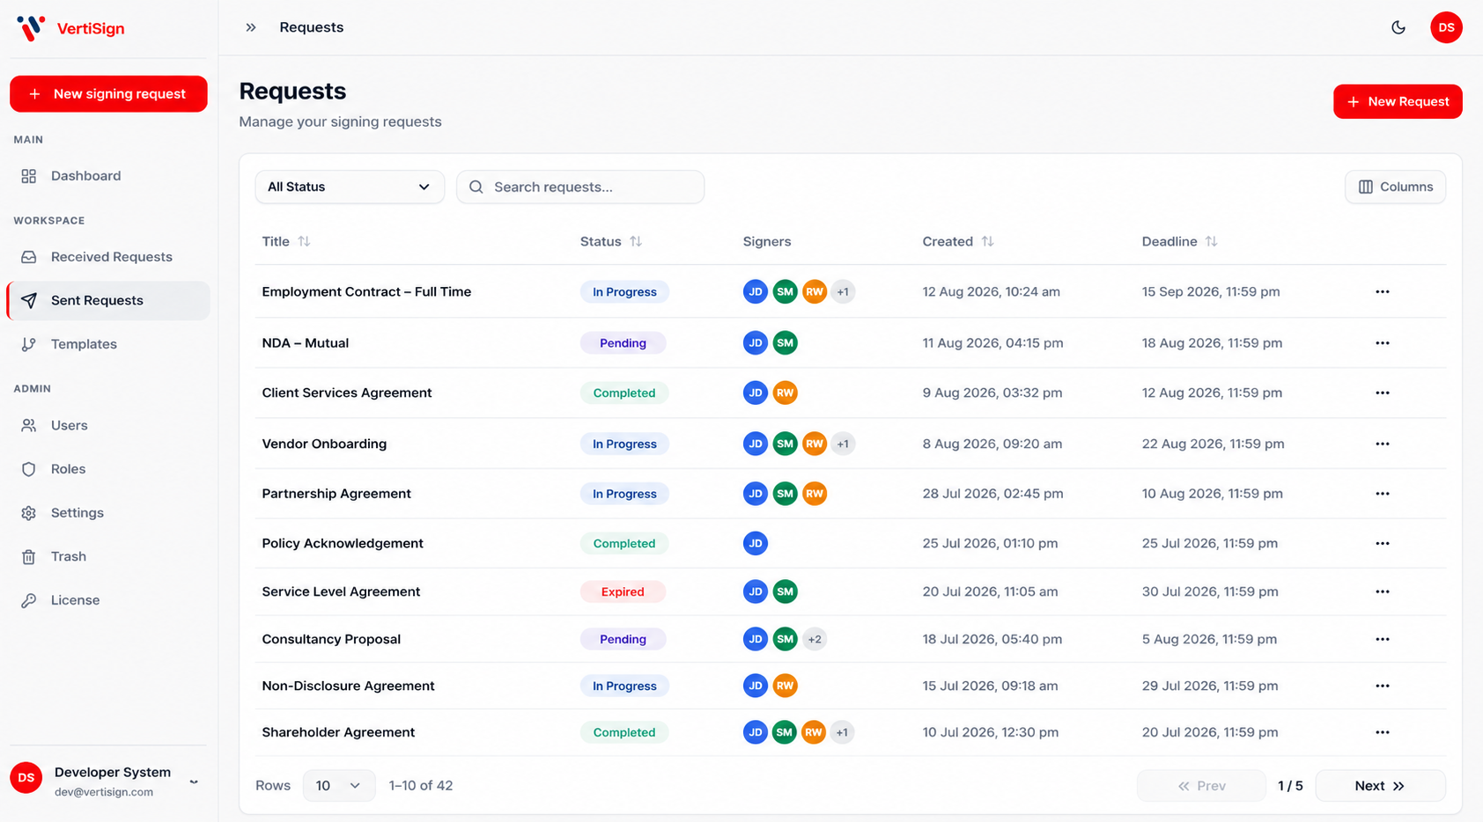The image size is (1483, 822).
Task: Expand the Developer System account menu
Action: click(x=194, y=781)
